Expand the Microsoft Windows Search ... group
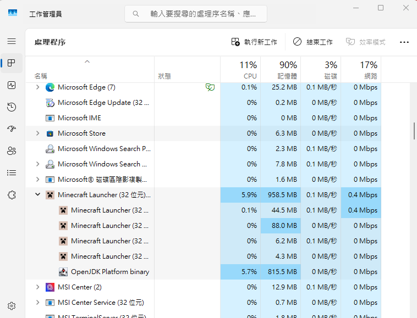The height and width of the screenshot is (318, 417). [x=38, y=164]
